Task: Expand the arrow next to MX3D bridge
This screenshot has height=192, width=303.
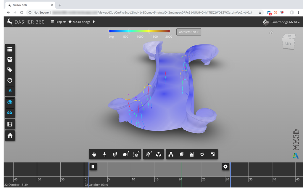Action: click(x=94, y=22)
